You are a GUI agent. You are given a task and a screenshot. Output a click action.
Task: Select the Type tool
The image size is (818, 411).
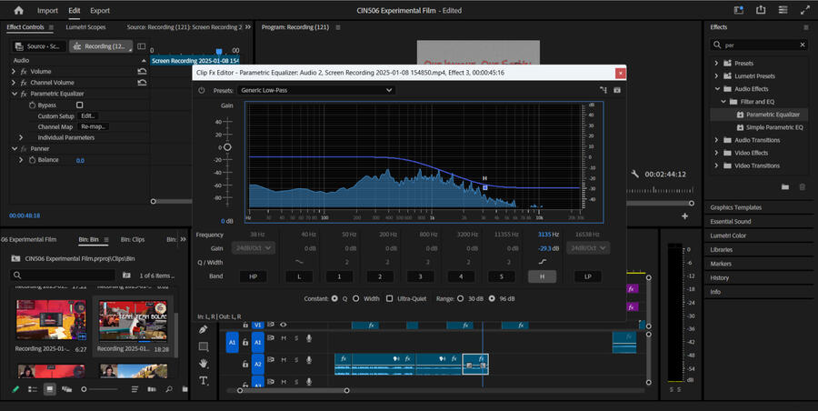point(204,381)
